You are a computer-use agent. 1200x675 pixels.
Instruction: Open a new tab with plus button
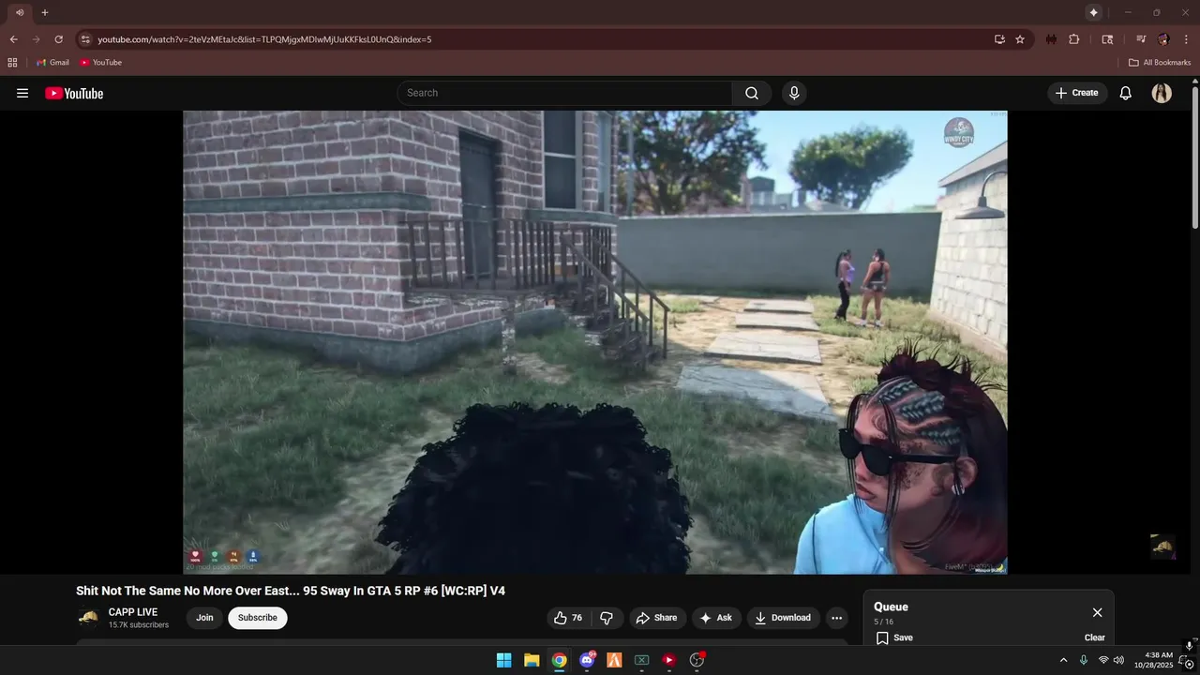pos(44,12)
